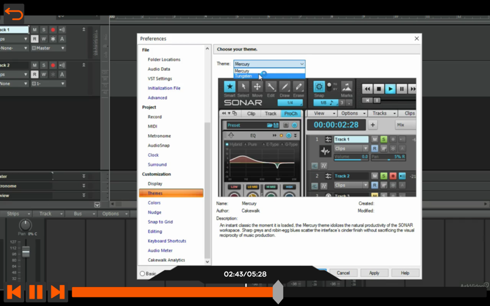Open Folder Locations preferences page
Screen dimensions: 490x306
tap(164, 59)
